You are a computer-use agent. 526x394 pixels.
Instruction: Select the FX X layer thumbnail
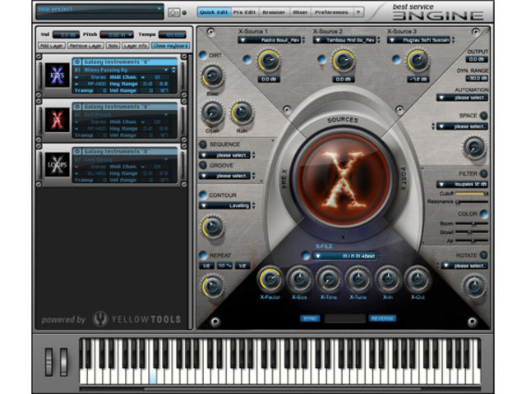(57, 120)
